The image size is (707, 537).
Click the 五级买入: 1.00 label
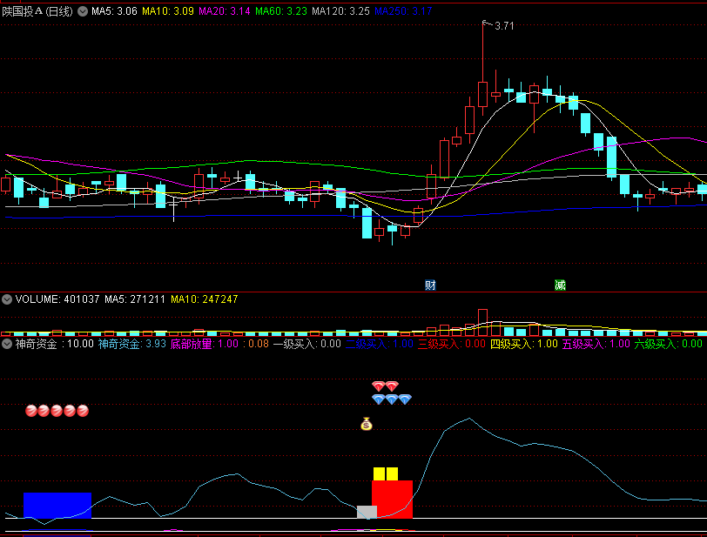[x=596, y=344]
